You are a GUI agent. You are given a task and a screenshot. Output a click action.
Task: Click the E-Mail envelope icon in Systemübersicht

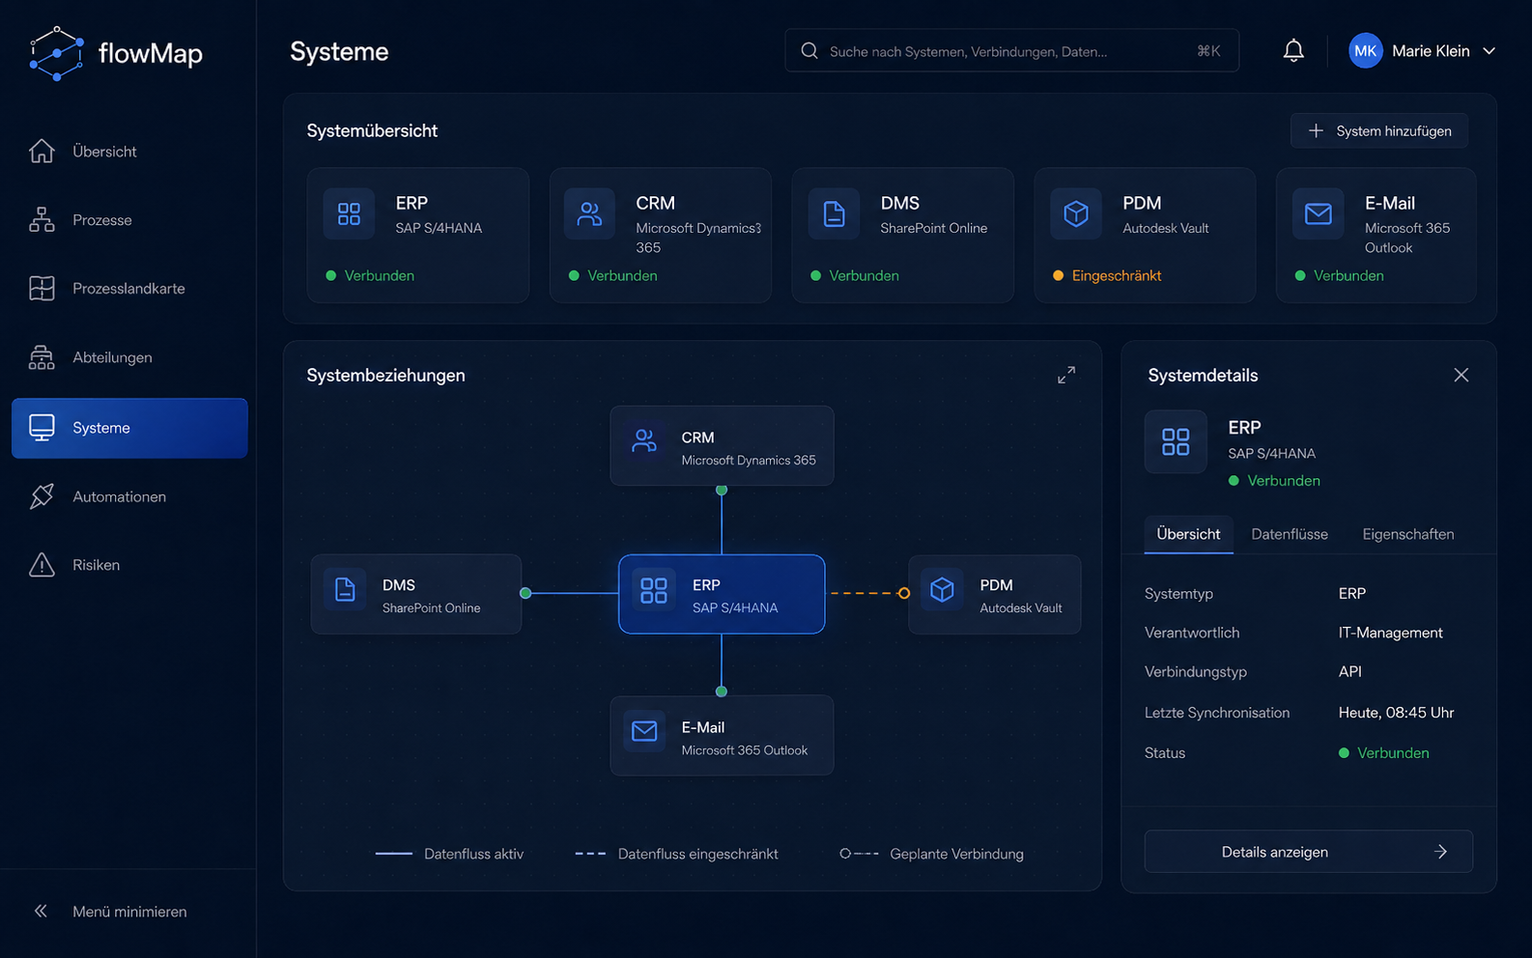pyautogui.click(x=1319, y=213)
